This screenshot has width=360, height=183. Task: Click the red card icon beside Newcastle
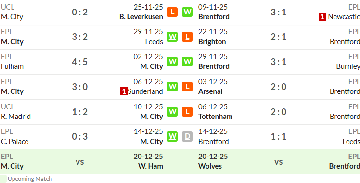click(322, 17)
